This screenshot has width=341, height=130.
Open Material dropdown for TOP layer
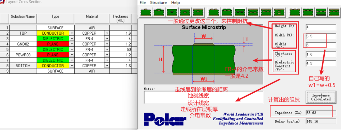coord(107,33)
